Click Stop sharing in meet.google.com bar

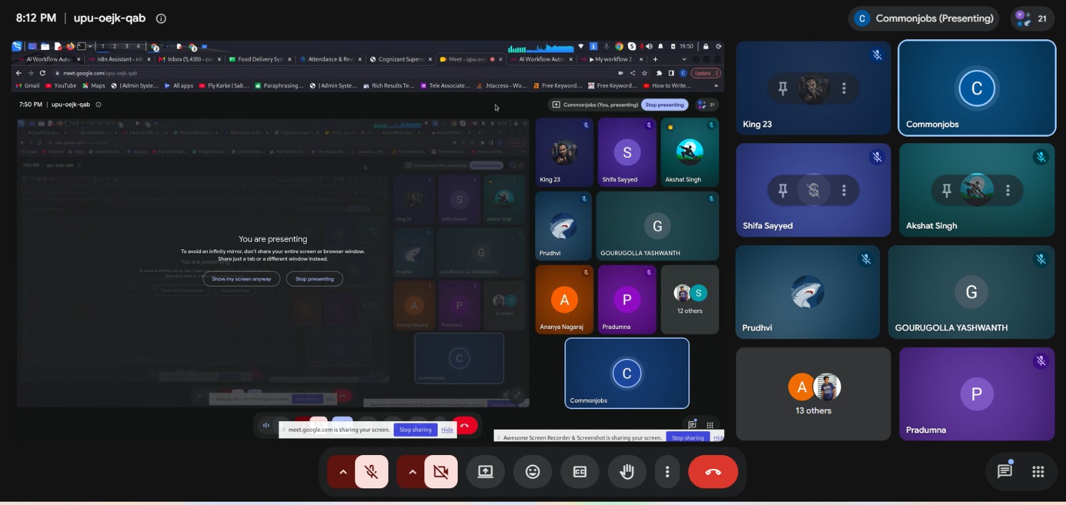(416, 430)
